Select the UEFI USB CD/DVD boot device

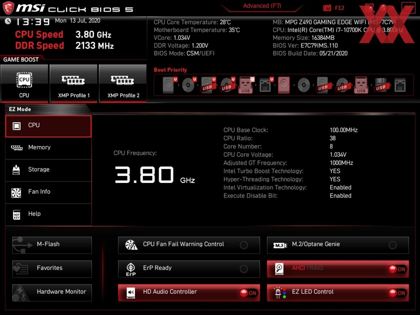click(x=227, y=85)
